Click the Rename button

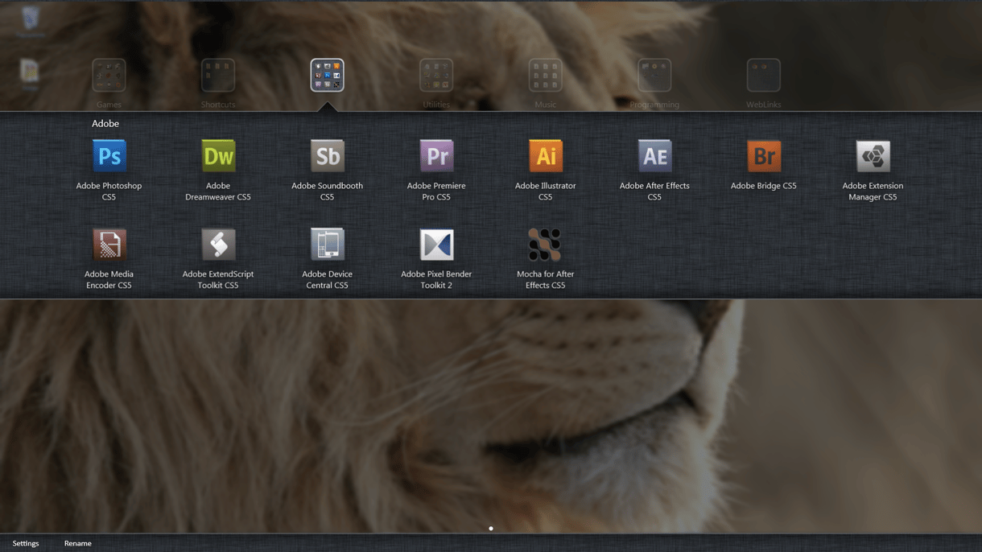pos(78,543)
